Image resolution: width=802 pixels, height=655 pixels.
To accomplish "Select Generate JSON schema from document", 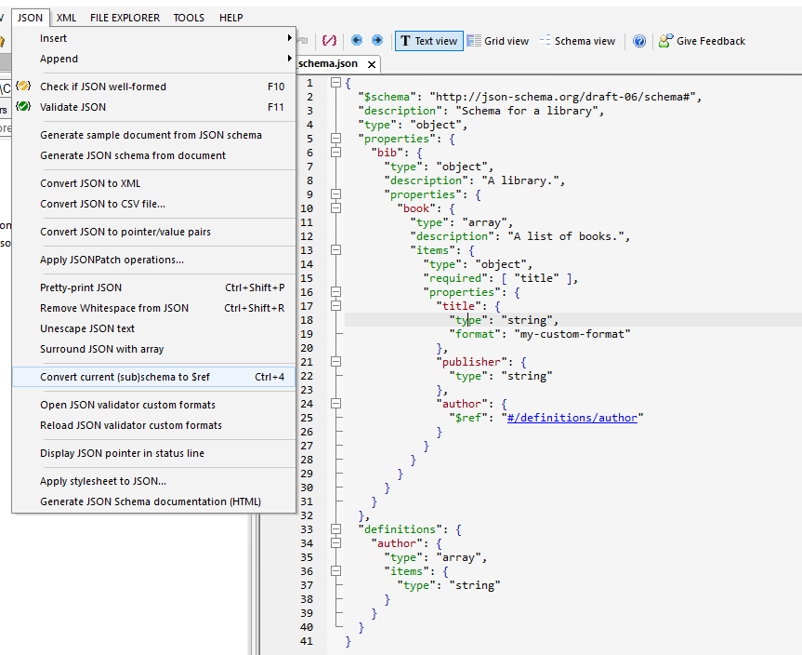I will click(154, 155).
